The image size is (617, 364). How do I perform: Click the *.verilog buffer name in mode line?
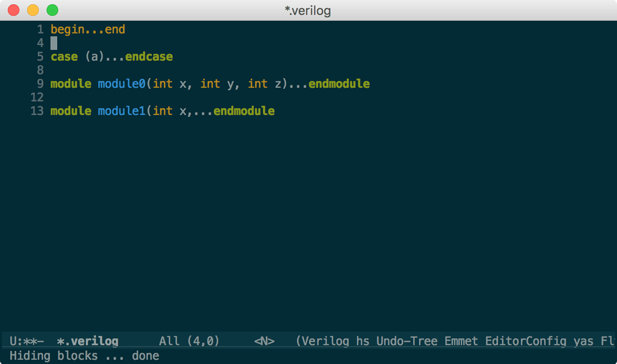(88, 341)
